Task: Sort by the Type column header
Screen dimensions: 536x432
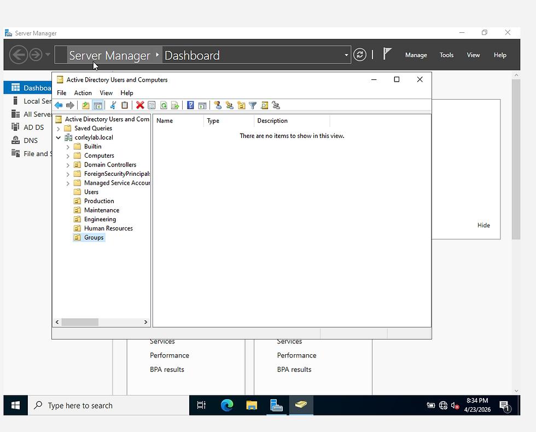Action: pos(229,121)
